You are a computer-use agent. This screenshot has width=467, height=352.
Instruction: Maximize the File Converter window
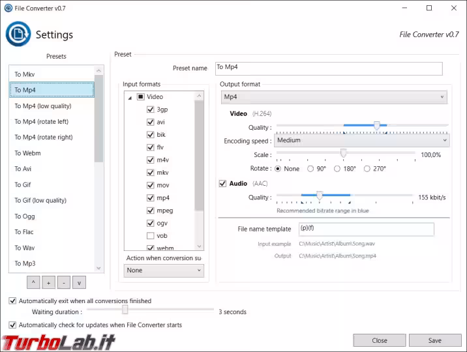pos(429,8)
